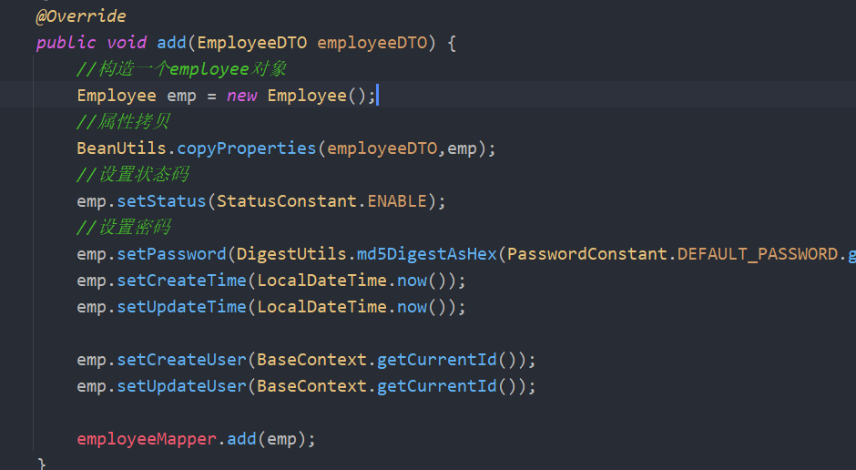The image size is (856, 470).
Task: Click BaseContext in setCreateUser line
Action: (x=311, y=360)
